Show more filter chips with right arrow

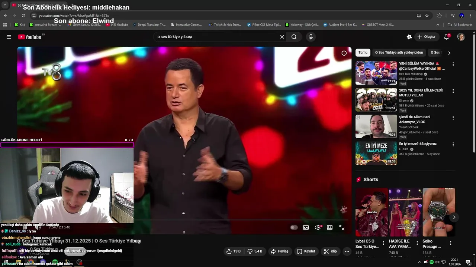(x=449, y=53)
